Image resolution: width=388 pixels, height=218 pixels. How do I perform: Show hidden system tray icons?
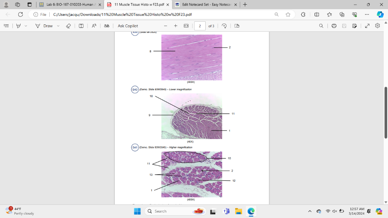point(310,211)
